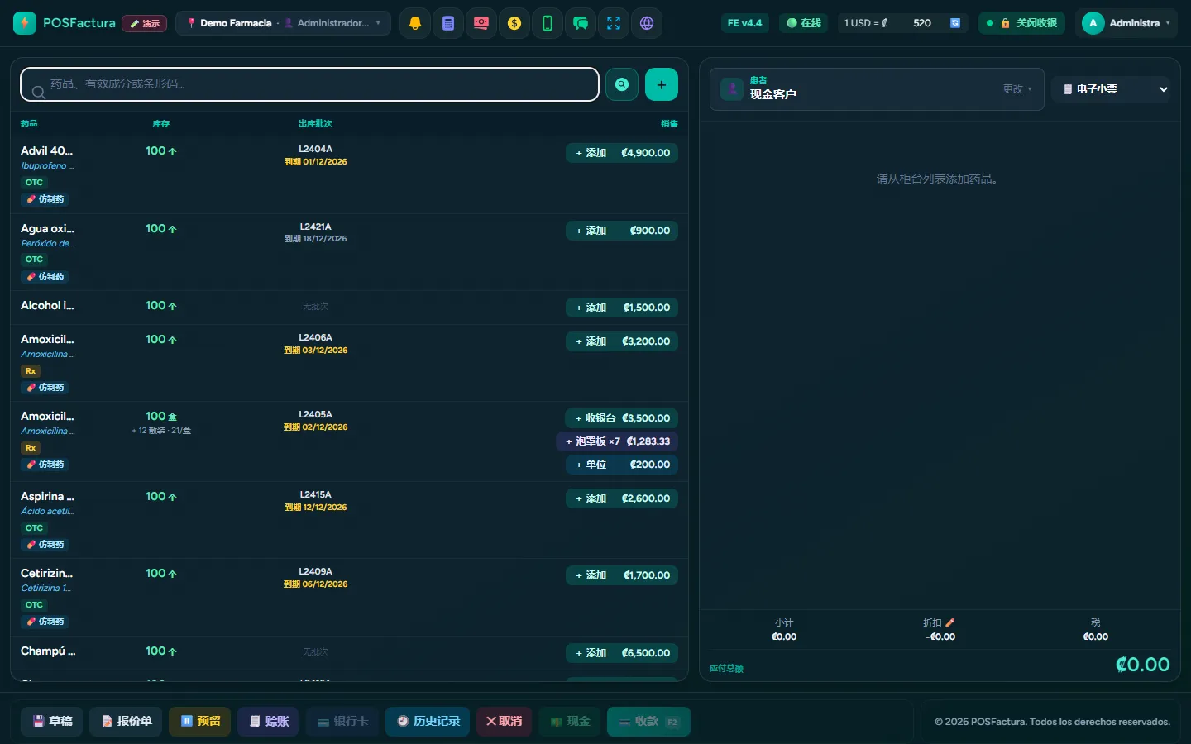The height and width of the screenshot is (744, 1191).
Task: Edit the discount pencil icon
Action: 949,622
